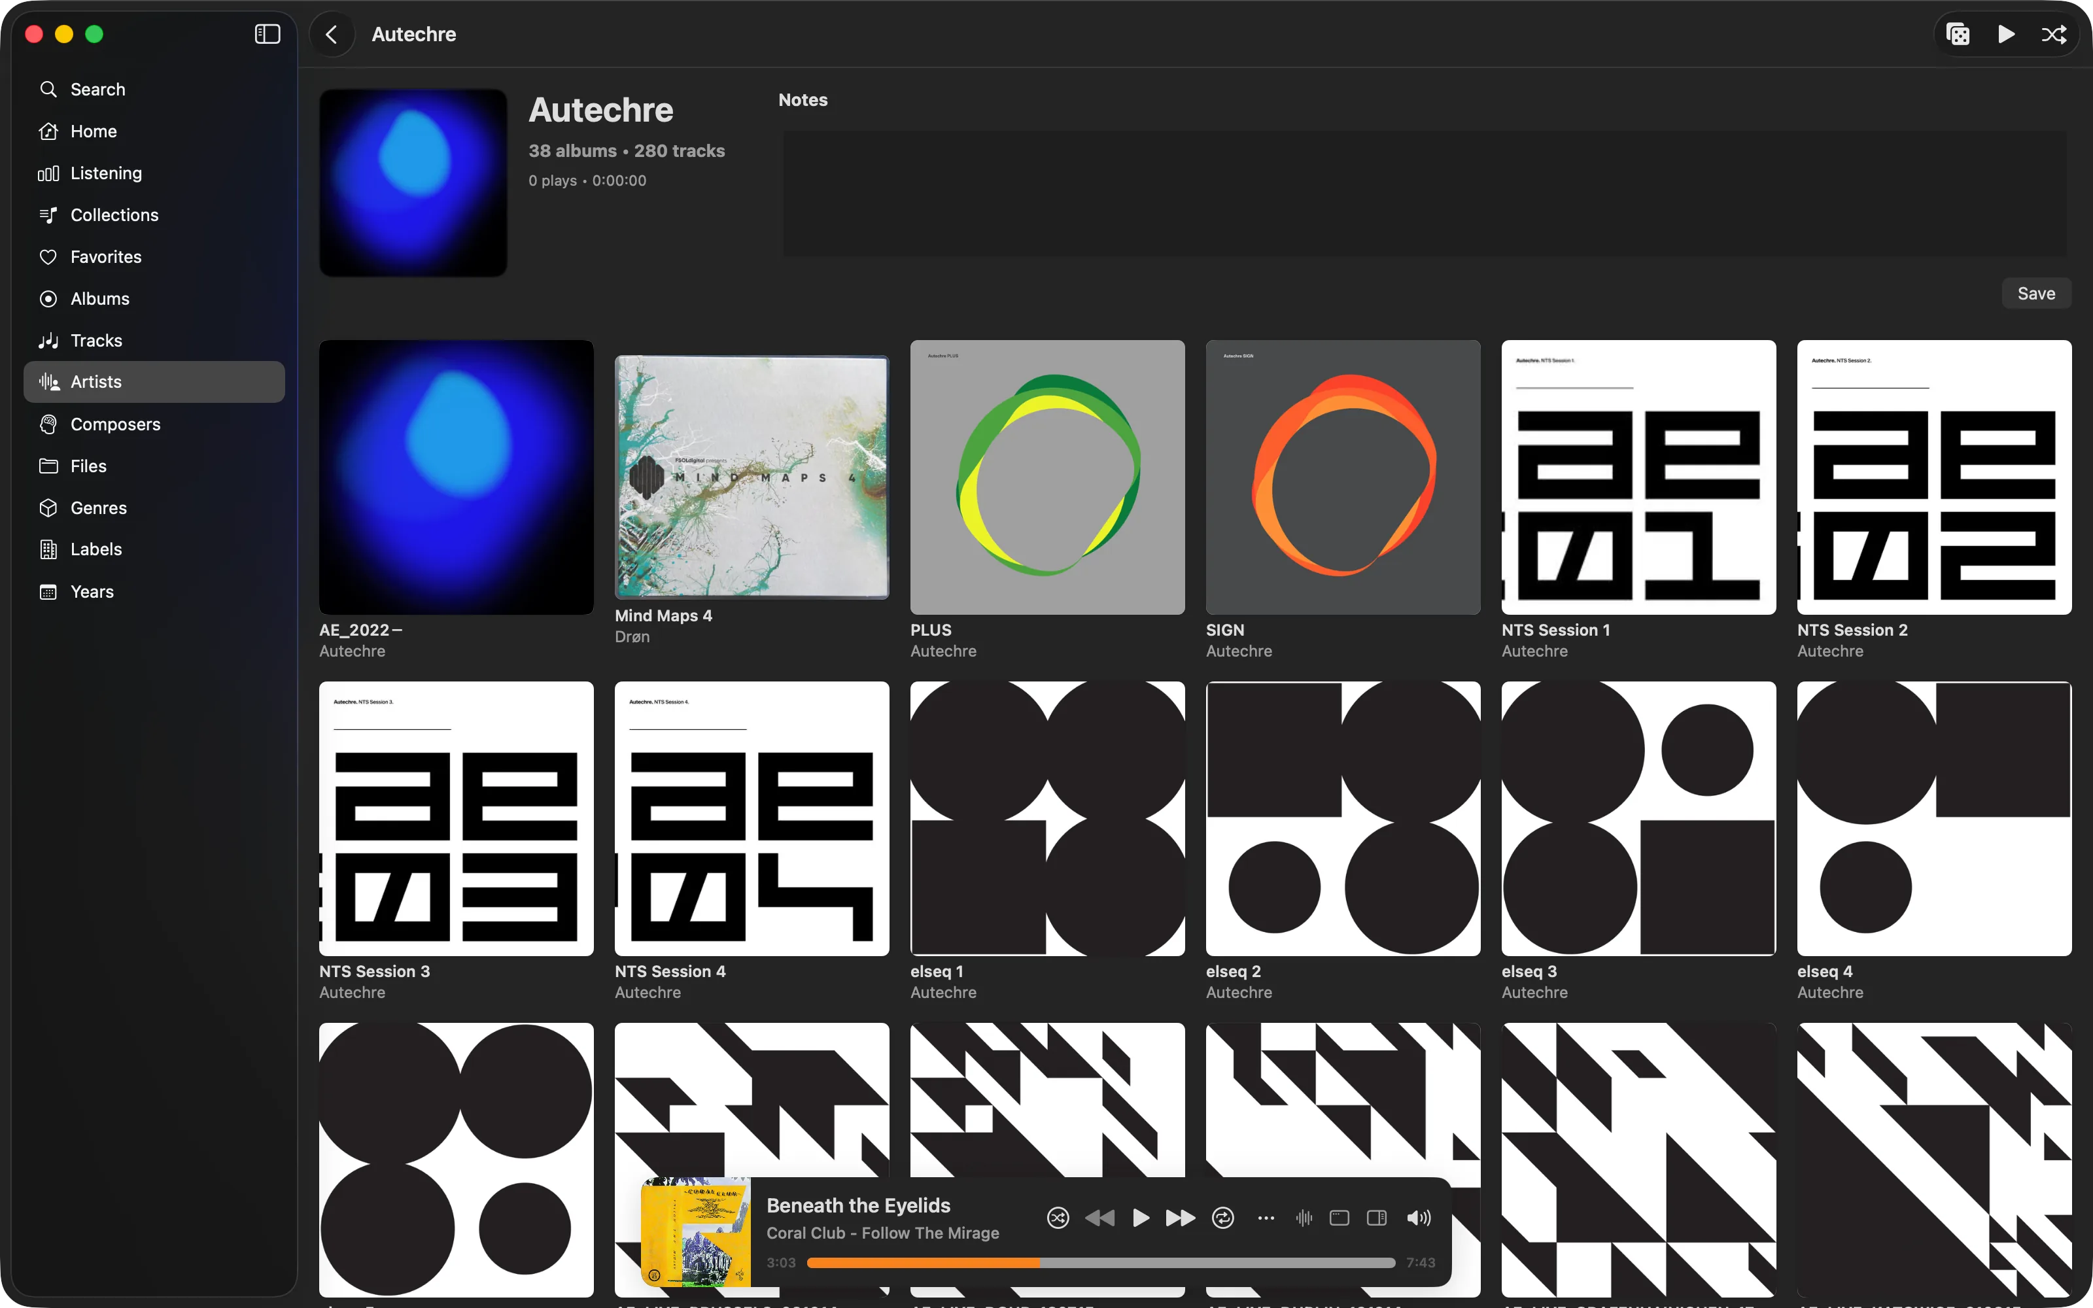
Task: Toggle shuffle in the player bar
Action: [x=1058, y=1218]
